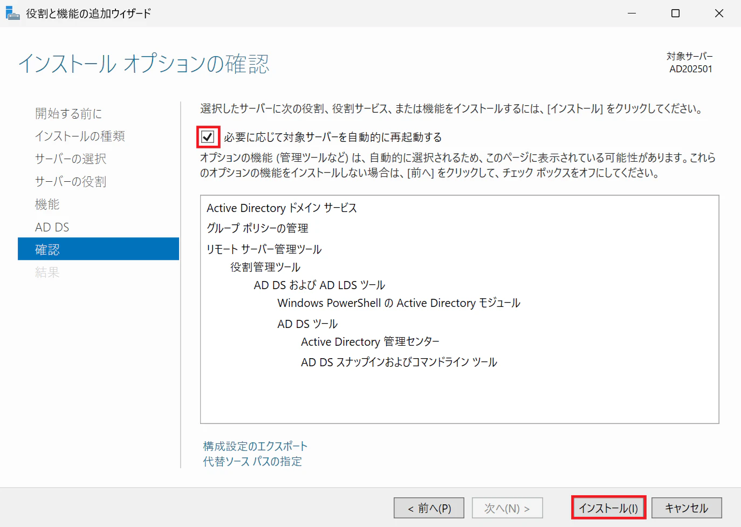Click the インストール(I) button
The image size is (741, 527).
click(x=608, y=508)
